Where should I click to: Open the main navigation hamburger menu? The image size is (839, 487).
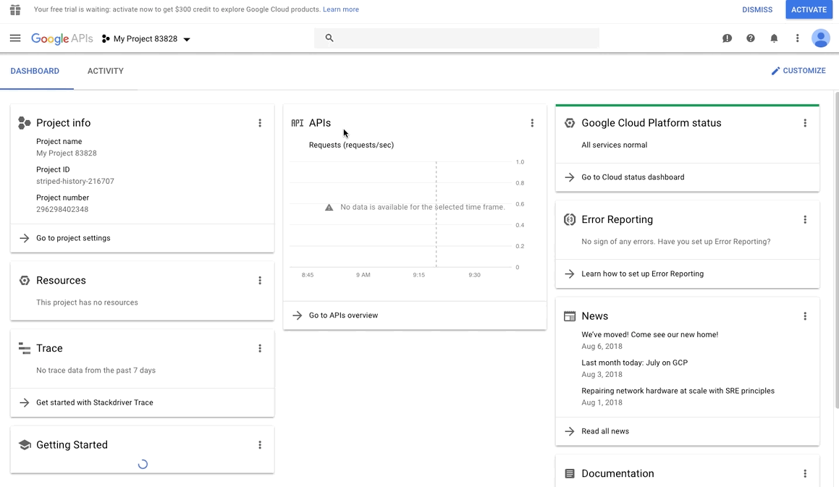click(15, 38)
